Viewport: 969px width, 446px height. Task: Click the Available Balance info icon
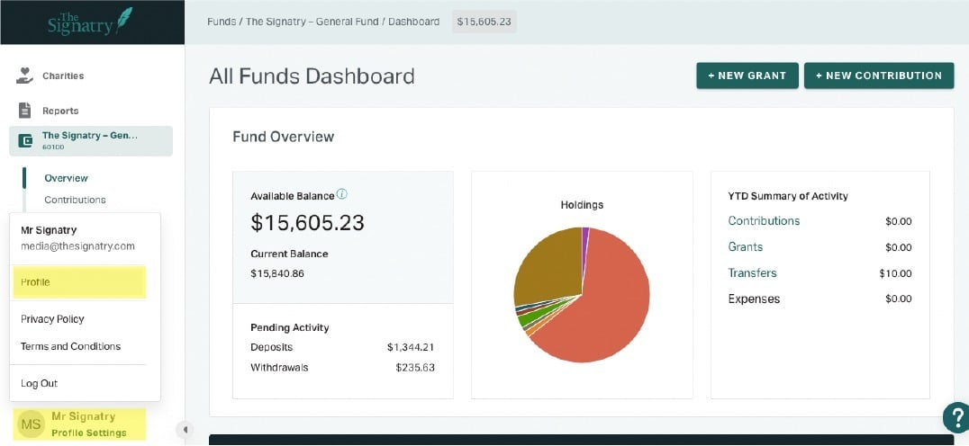(341, 194)
